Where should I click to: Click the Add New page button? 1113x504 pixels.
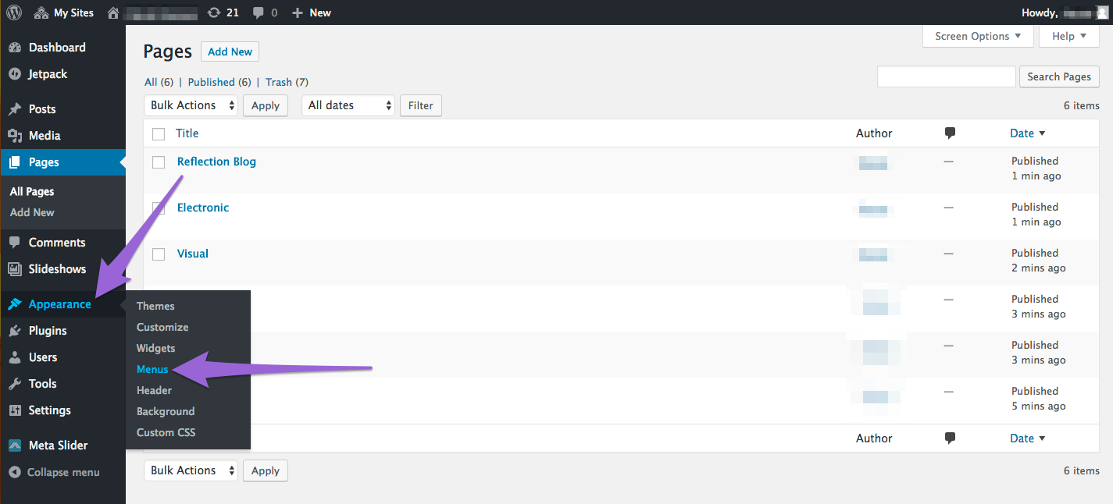pos(230,52)
